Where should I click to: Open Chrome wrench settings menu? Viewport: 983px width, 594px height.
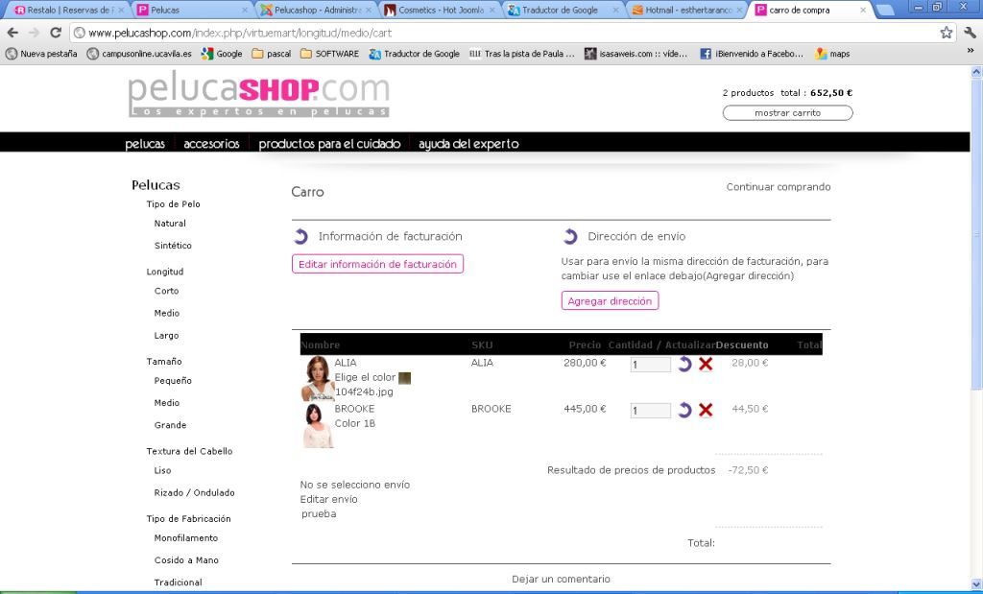pyautogui.click(x=970, y=33)
